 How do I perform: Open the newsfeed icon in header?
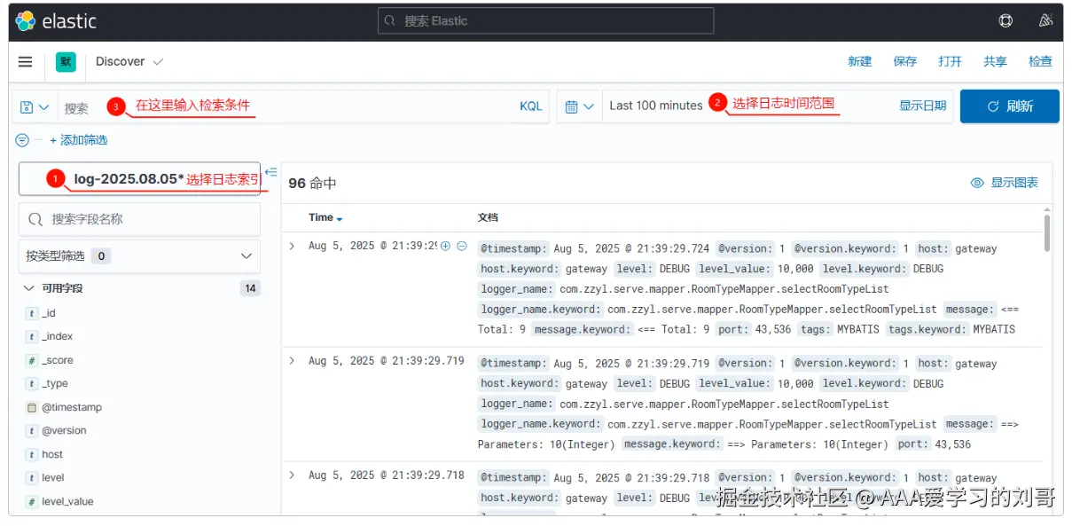tap(1045, 21)
